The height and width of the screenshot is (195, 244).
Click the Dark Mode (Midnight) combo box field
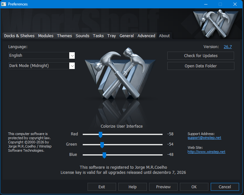42,66
